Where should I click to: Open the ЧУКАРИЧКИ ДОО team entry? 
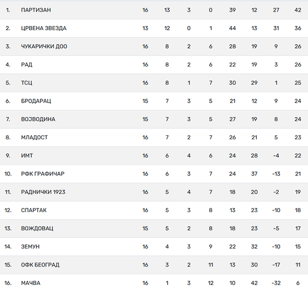44,47
